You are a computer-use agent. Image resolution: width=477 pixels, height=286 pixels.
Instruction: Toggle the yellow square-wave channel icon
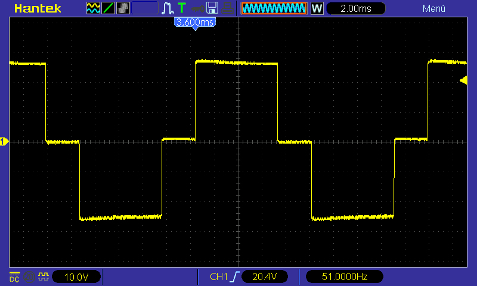[43, 277]
